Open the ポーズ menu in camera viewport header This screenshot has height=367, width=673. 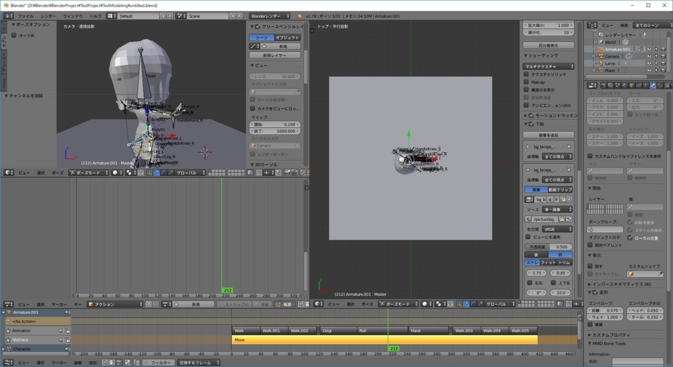point(58,173)
